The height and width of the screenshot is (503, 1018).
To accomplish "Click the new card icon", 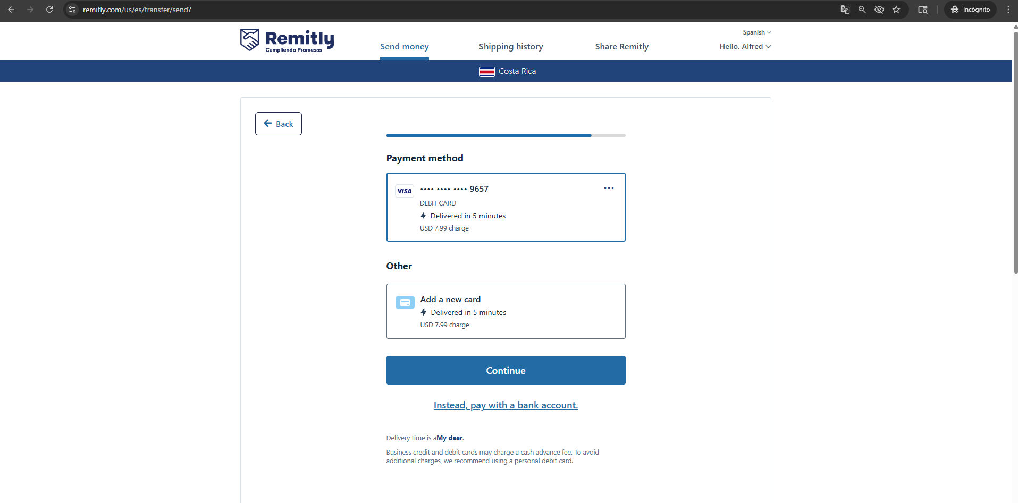I will [x=405, y=303].
